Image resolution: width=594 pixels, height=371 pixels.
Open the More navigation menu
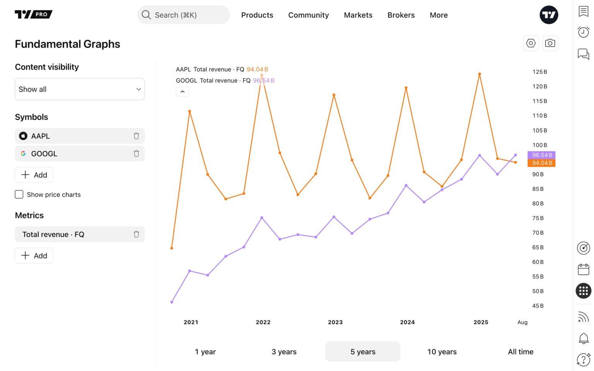point(438,15)
